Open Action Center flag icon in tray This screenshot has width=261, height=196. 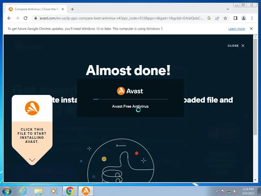[x=223, y=191]
